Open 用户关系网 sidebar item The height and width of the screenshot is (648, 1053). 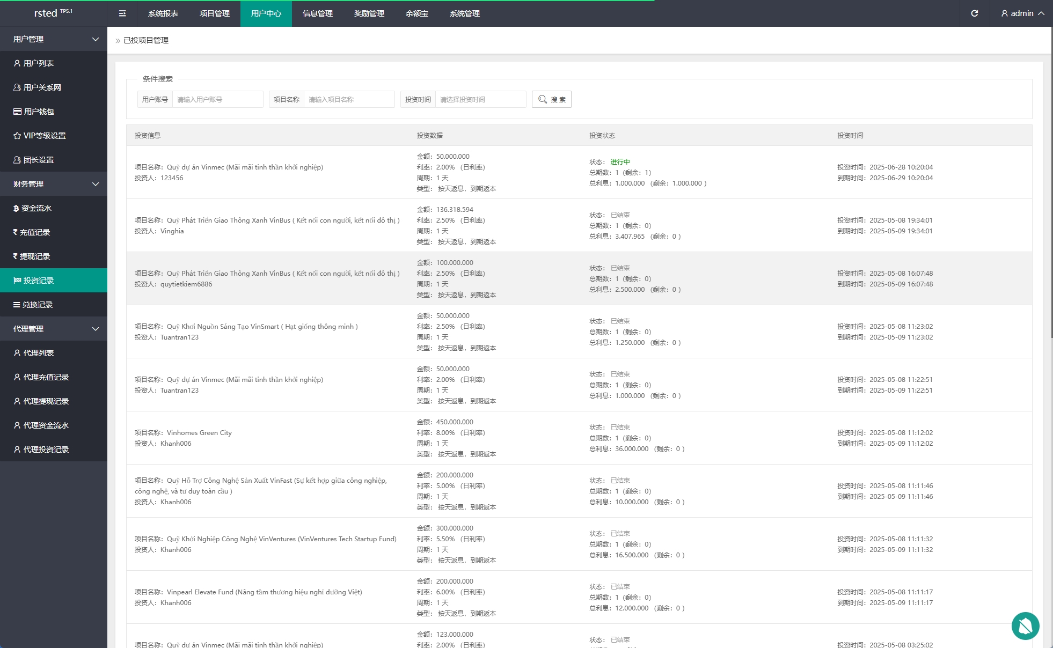coord(42,87)
